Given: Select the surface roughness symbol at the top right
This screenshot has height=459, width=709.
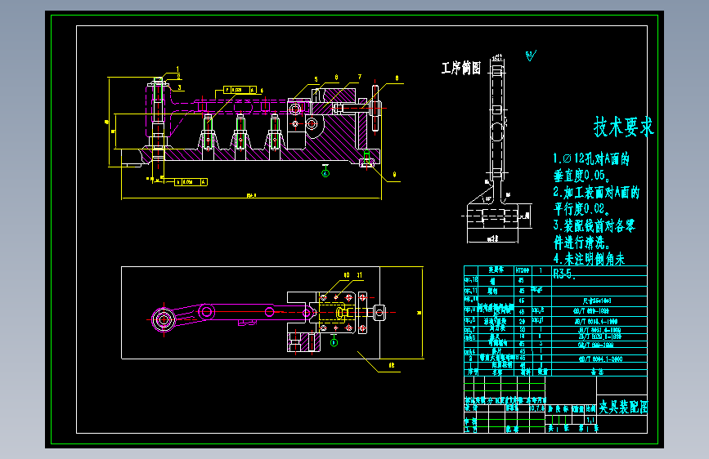Looking at the screenshot, I should [531, 56].
